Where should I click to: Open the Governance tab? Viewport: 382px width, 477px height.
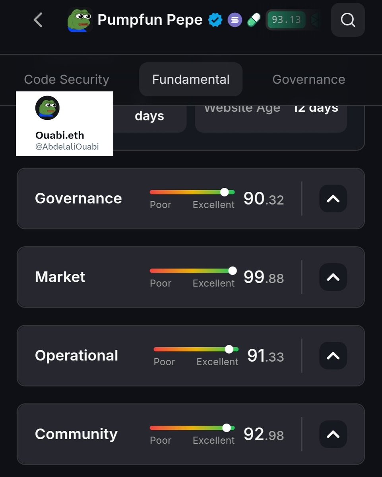pyautogui.click(x=309, y=80)
